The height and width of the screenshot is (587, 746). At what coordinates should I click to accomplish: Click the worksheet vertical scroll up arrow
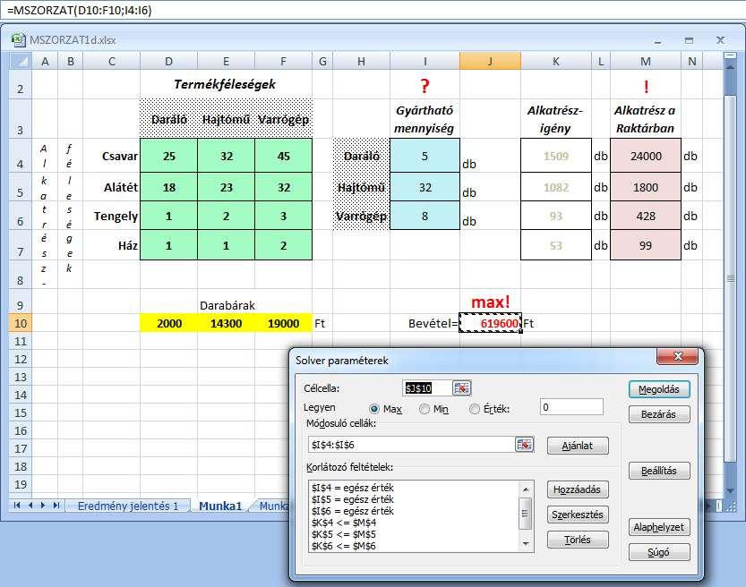tap(729, 67)
